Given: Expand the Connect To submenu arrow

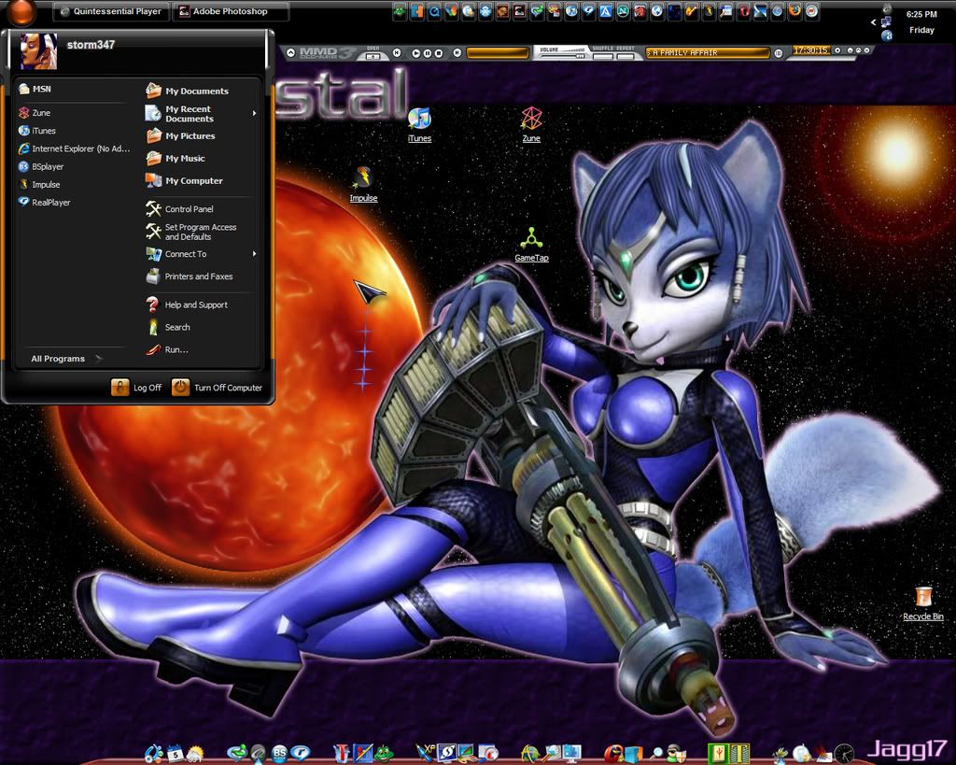Looking at the screenshot, I should pyautogui.click(x=254, y=254).
